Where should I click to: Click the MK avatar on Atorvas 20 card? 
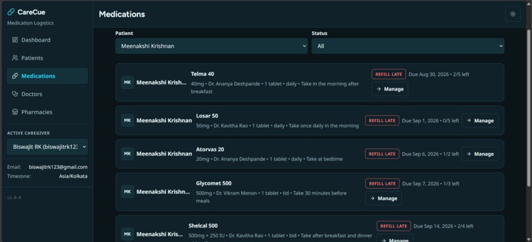[x=127, y=154]
